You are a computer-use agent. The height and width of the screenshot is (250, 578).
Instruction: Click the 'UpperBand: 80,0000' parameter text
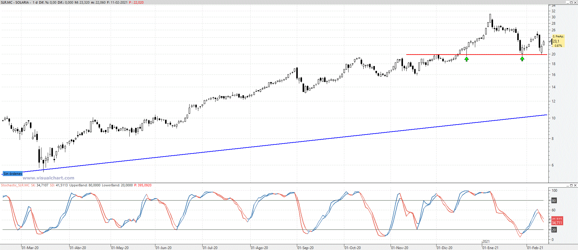85,185
